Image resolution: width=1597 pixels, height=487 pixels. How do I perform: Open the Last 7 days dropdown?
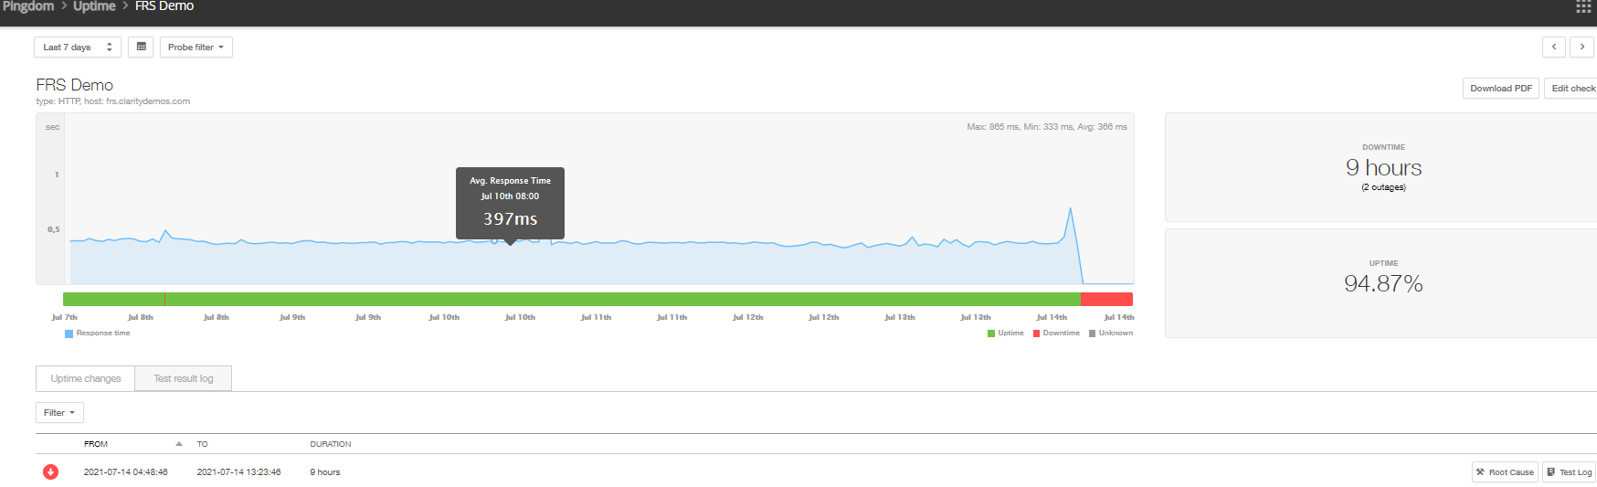(78, 47)
